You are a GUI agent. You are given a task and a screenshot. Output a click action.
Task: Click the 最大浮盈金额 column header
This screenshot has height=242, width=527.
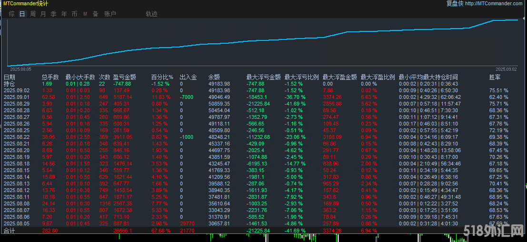pos(340,77)
